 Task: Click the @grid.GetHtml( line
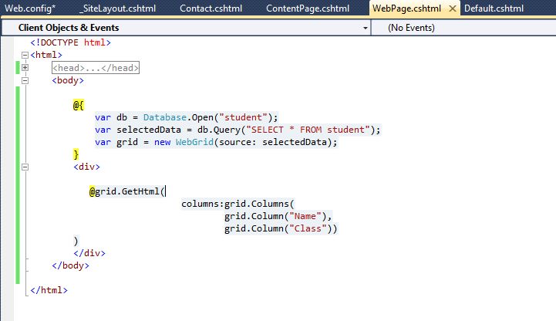point(127,191)
